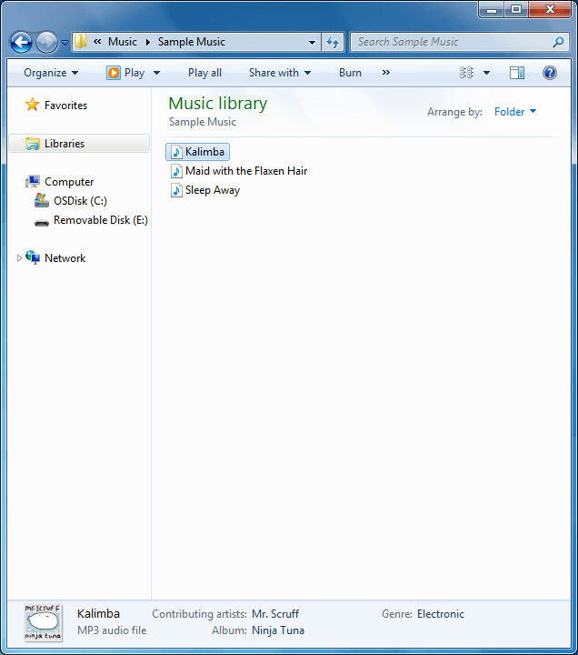
Task: Open the Help question mark icon
Action: pos(549,73)
